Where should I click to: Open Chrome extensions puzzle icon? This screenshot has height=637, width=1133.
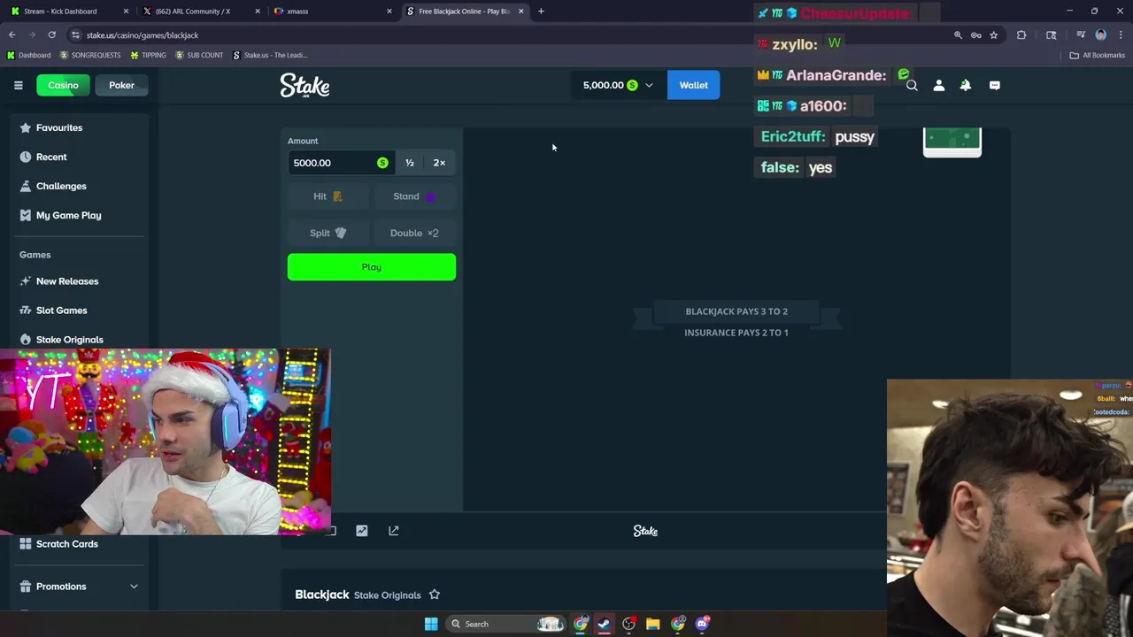click(x=1021, y=35)
